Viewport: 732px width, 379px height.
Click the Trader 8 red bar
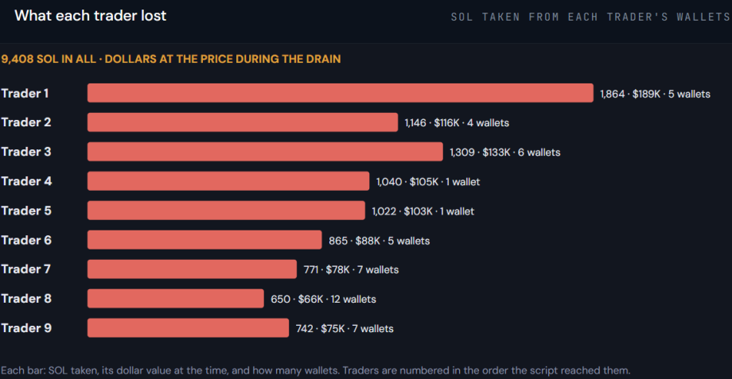click(x=176, y=299)
